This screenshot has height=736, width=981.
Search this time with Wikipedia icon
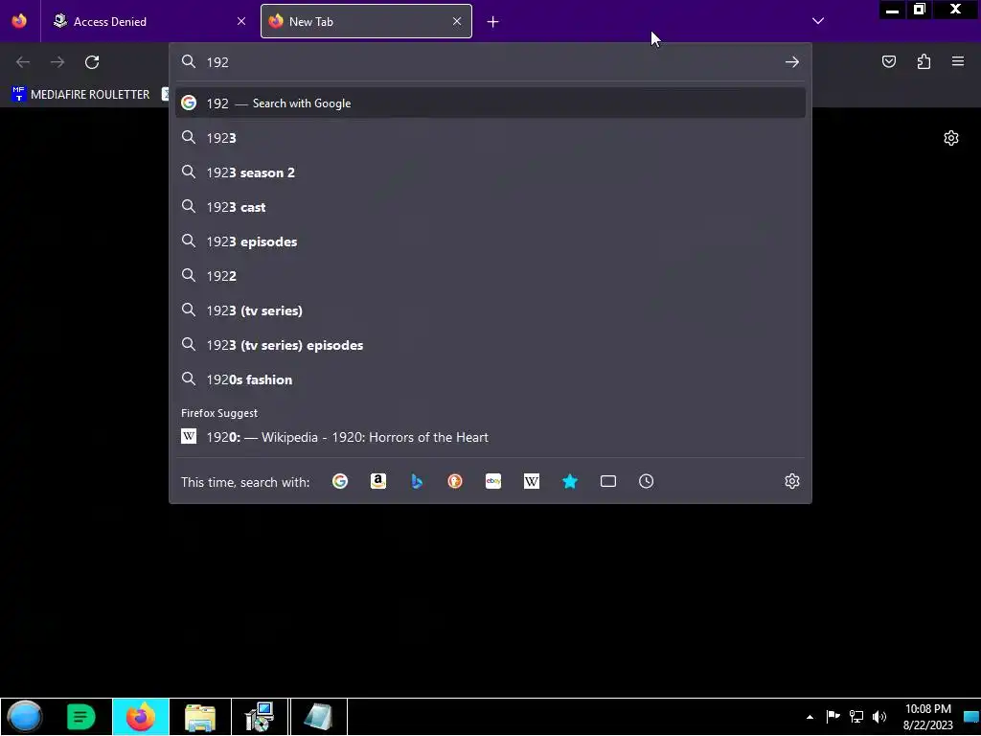(531, 481)
